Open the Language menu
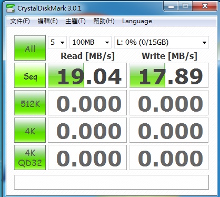Screen dimensions: 220x197 137,21
